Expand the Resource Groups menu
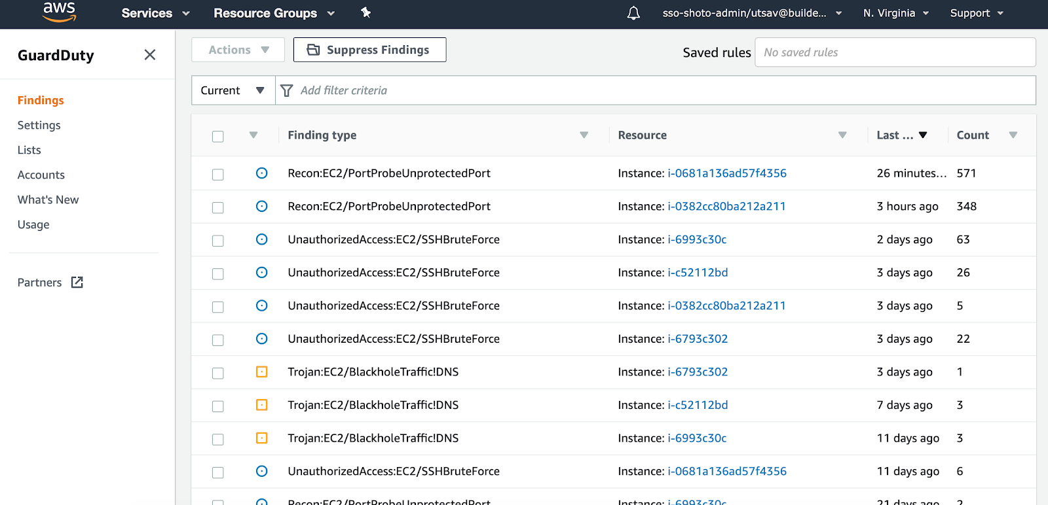 (274, 13)
